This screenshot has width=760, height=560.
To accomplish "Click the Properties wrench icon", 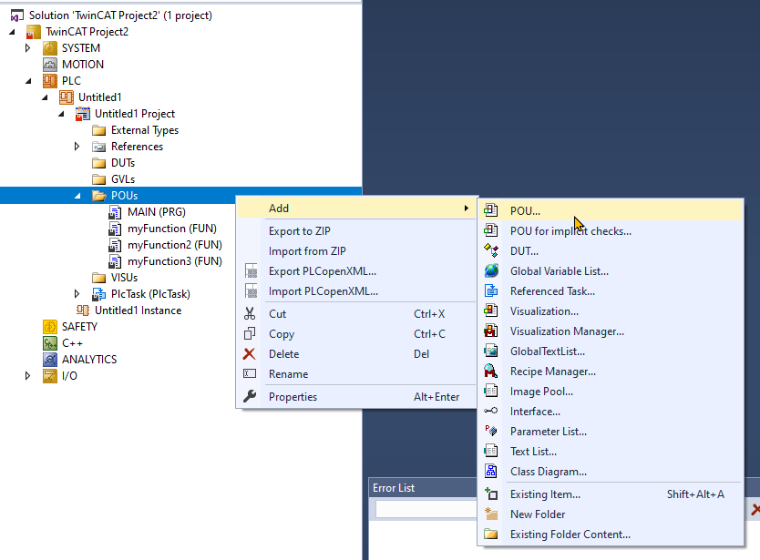I will pyautogui.click(x=250, y=396).
